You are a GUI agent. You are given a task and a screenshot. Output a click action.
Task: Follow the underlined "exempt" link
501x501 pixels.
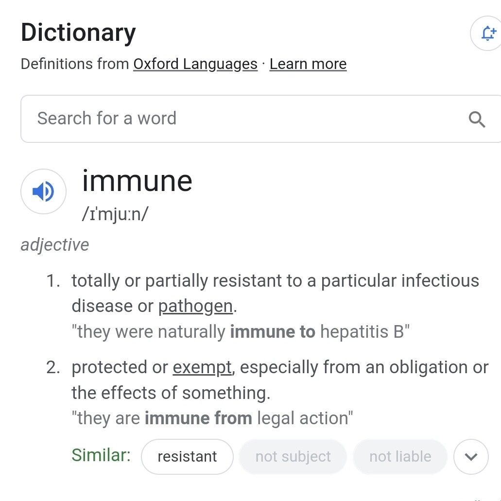pyautogui.click(x=202, y=367)
